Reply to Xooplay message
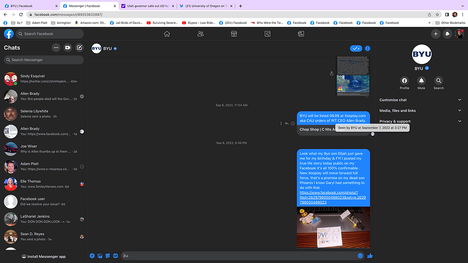The width and height of the screenshot is (468, 263). tap(287, 124)
